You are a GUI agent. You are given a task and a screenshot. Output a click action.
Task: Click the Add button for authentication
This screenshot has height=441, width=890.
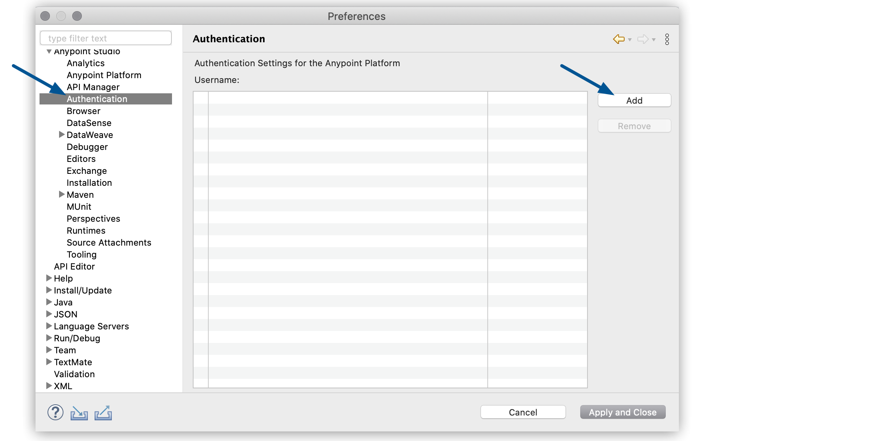pos(633,100)
